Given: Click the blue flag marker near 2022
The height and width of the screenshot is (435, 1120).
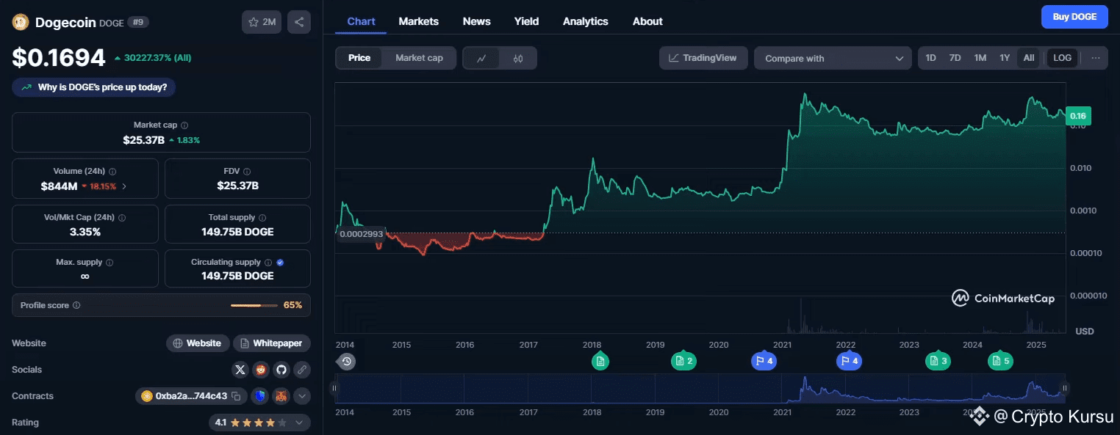Looking at the screenshot, I should tap(849, 360).
